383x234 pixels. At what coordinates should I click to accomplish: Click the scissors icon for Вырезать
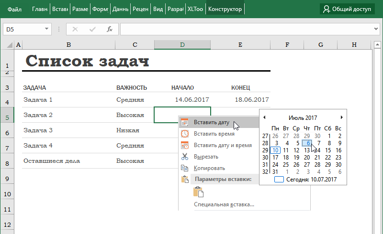184,157
